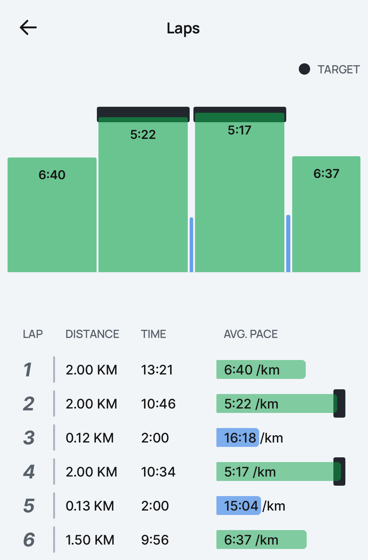Select the 6:37 lap bar in chart
The image size is (368, 560).
[x=326, y=214]
